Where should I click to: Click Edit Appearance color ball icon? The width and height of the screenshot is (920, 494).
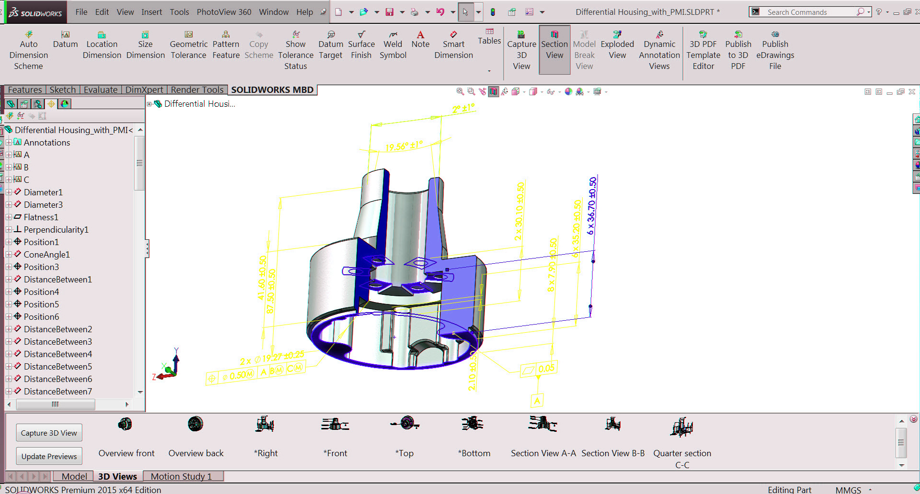[x=568, y=91]
